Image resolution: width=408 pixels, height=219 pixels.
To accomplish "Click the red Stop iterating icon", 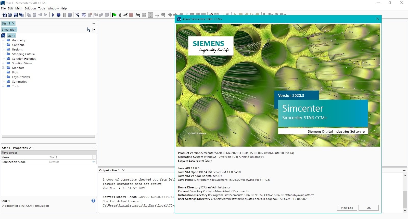I will 131,15.
